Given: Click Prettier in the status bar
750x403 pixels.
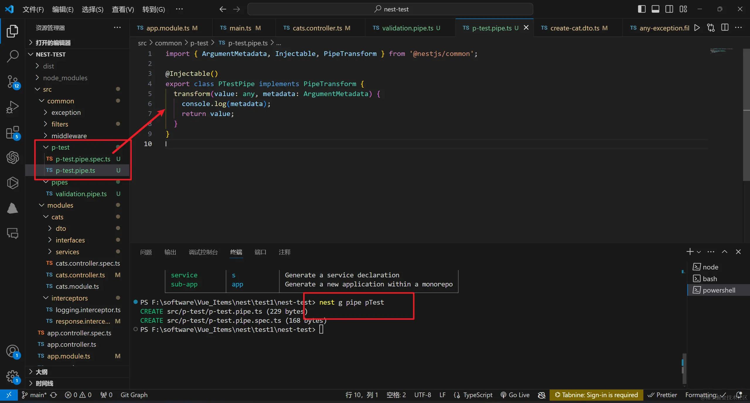Looking at the screenshot, I should [662, 395].
